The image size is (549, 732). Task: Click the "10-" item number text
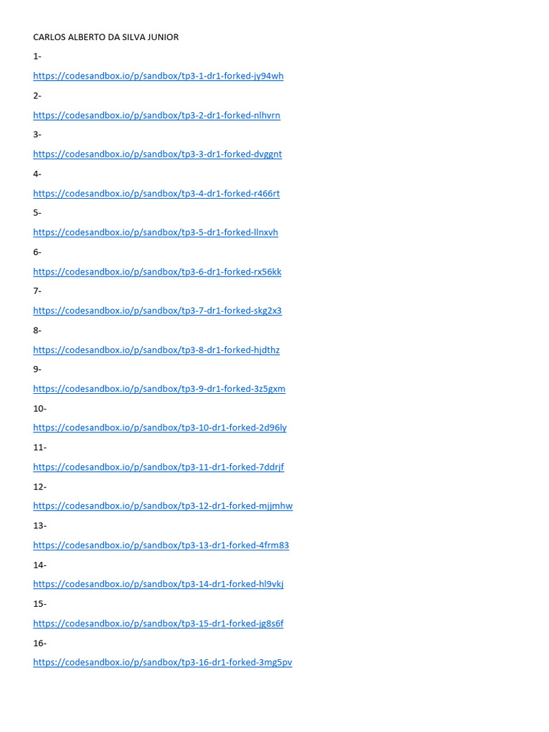[x=40, y=408]
